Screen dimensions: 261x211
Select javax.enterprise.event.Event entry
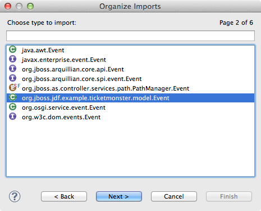[131, 60]
